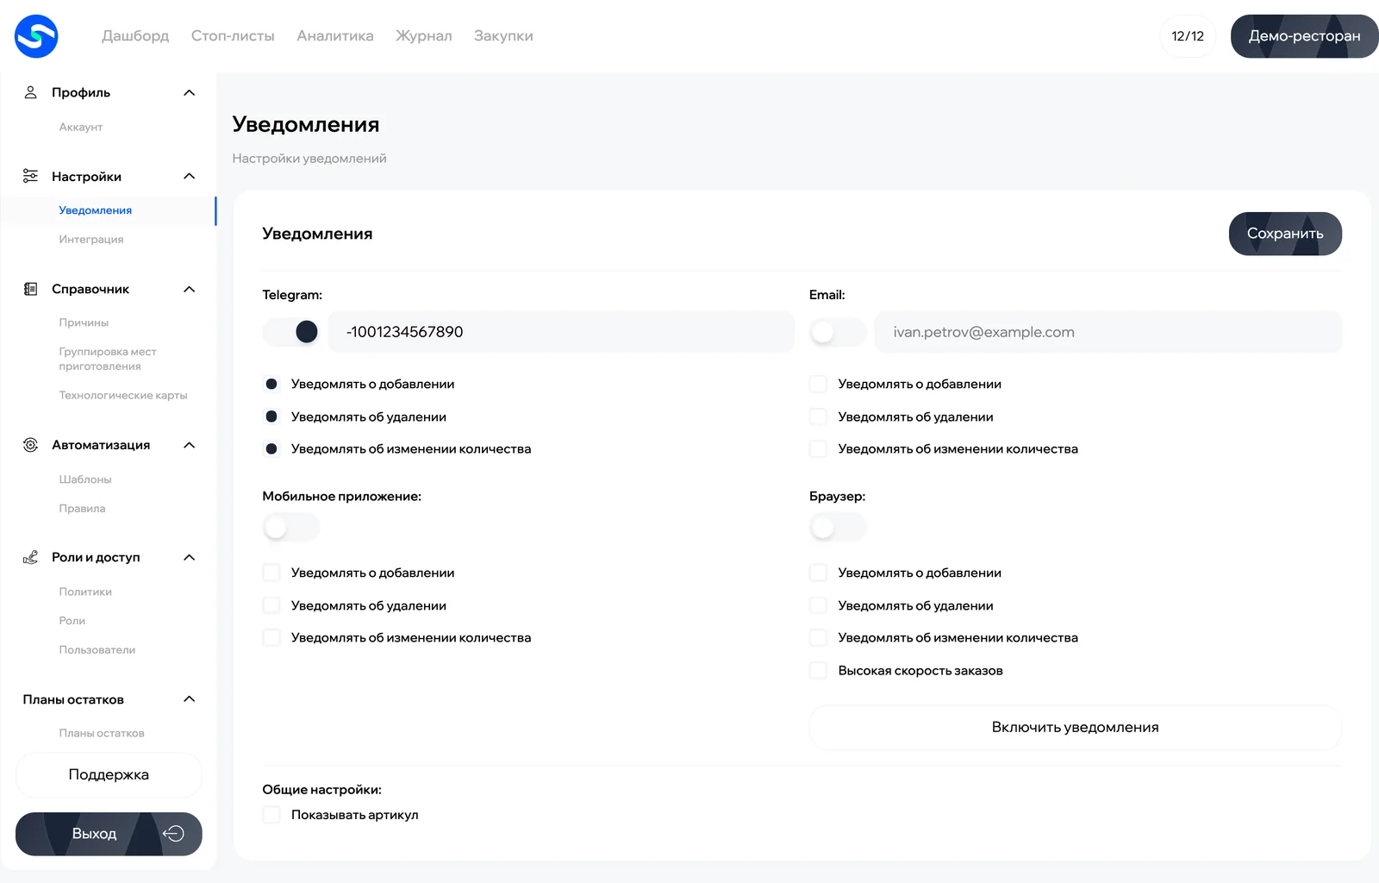Click the logout arrow icon
Viewport: 1379px width, 883px height.
point(173,834)
